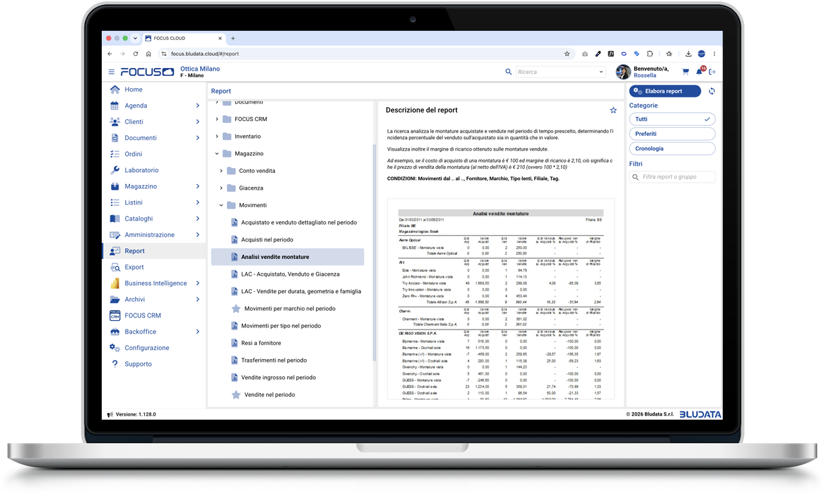Expand the Agenda submenu arrow
The height and width of the screenshot is (497, 824).
(197, 106)
